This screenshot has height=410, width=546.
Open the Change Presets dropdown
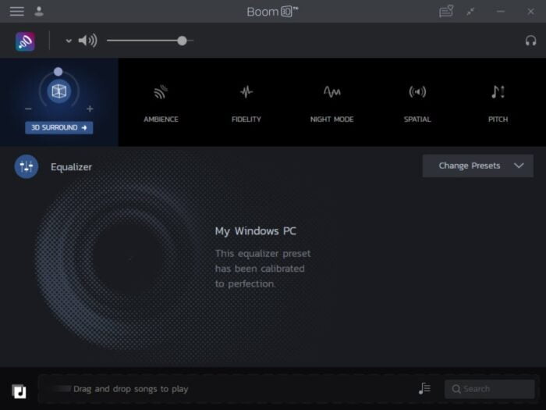pyautogui.click(x=477, y=166)
